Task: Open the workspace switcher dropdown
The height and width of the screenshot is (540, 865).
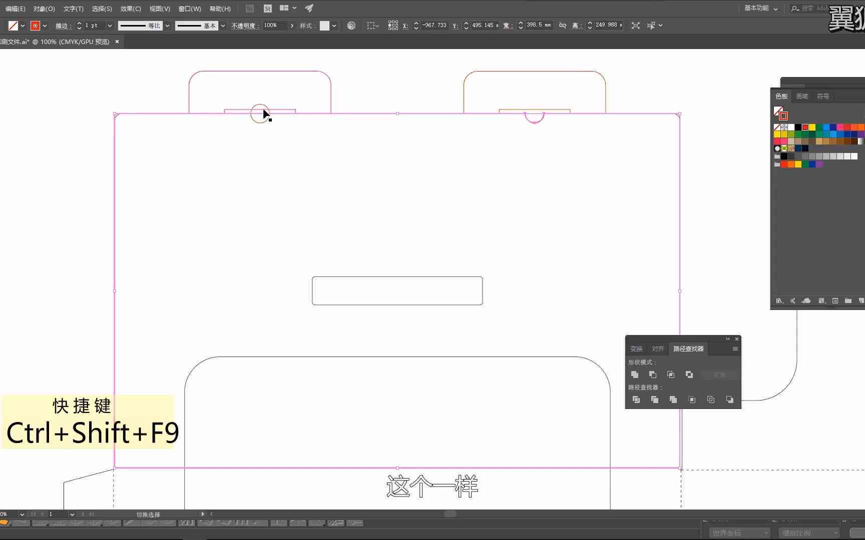Action: pos(761,8)
